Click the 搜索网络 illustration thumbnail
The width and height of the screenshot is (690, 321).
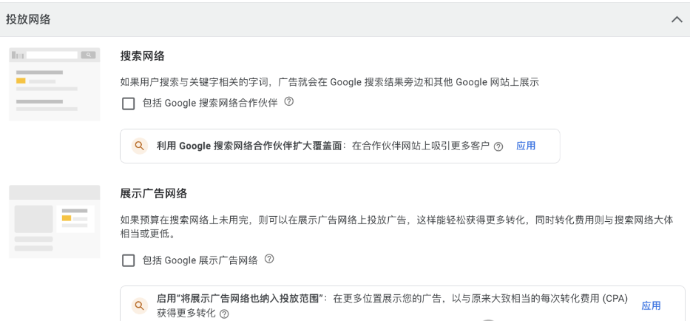pos(55,84)
